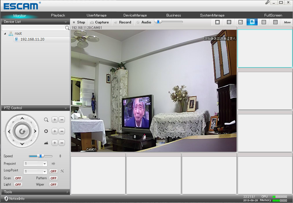Start recording with the Record button
This screenshot has height=203, width=293.
tap(123, 22)
